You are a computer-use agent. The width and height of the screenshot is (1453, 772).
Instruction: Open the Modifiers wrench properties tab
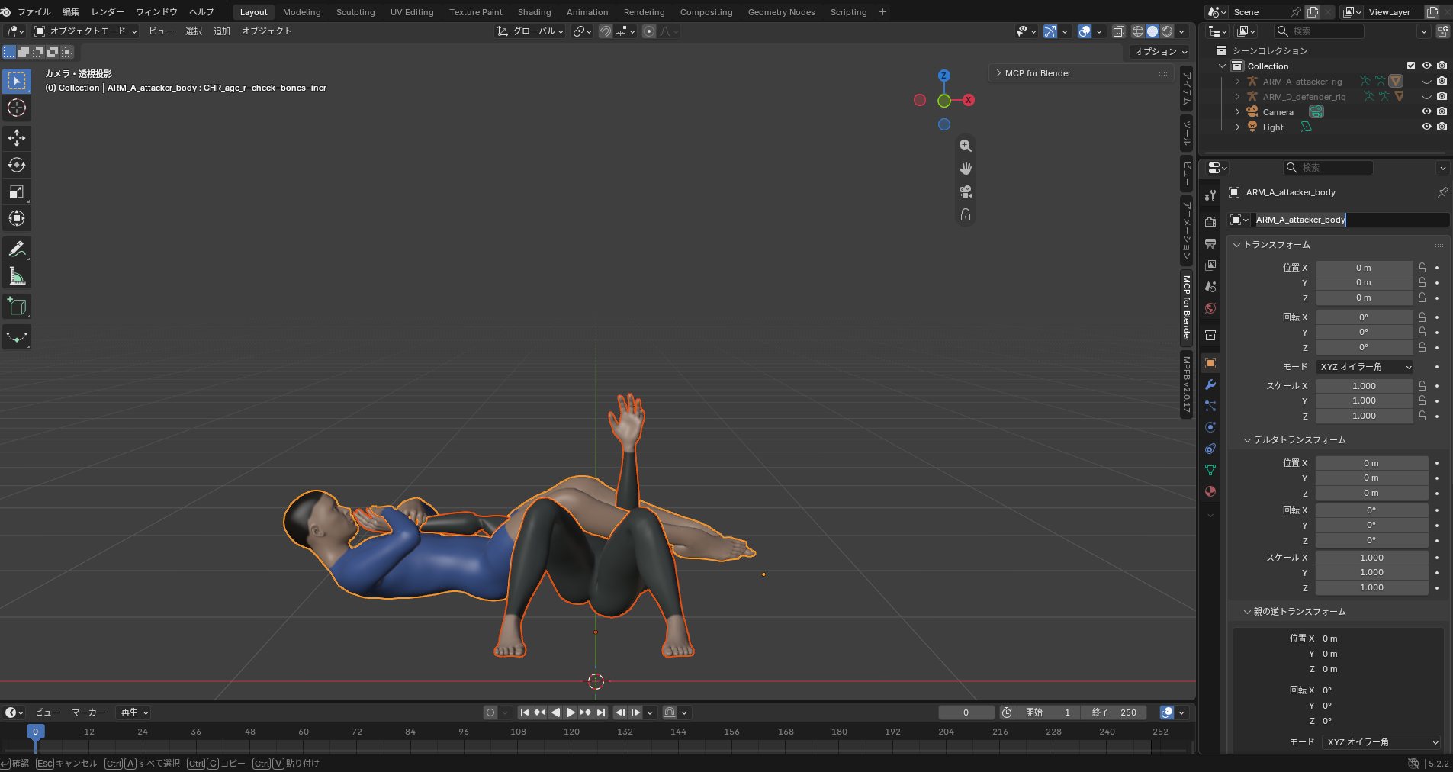(1210, 384)
